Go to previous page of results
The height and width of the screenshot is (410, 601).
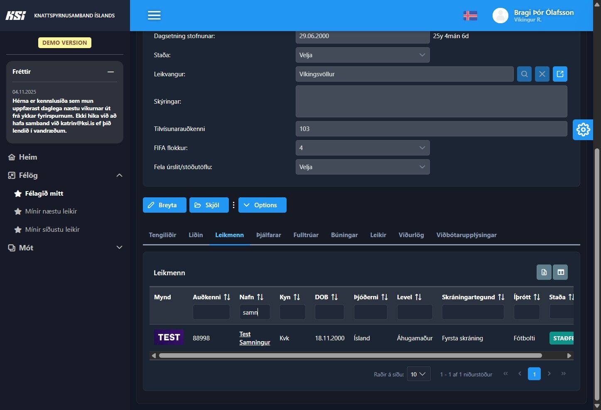tap(520, 374)
